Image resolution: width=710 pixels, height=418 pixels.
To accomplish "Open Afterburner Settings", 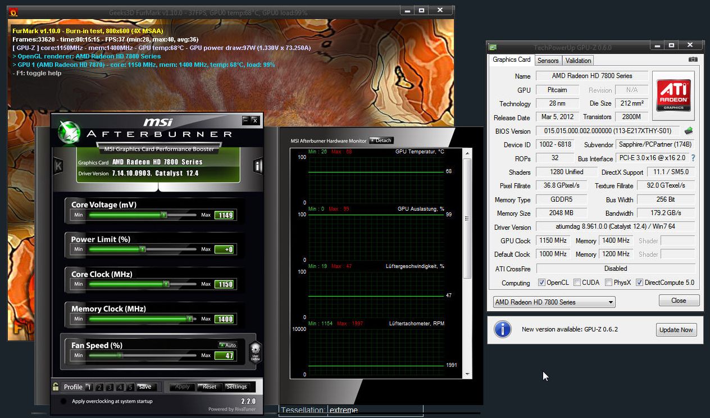I will tap(236, 387).
